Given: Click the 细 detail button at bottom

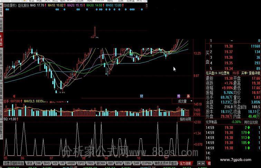Looking at the screenshot, I should click(x=209, y=163).
